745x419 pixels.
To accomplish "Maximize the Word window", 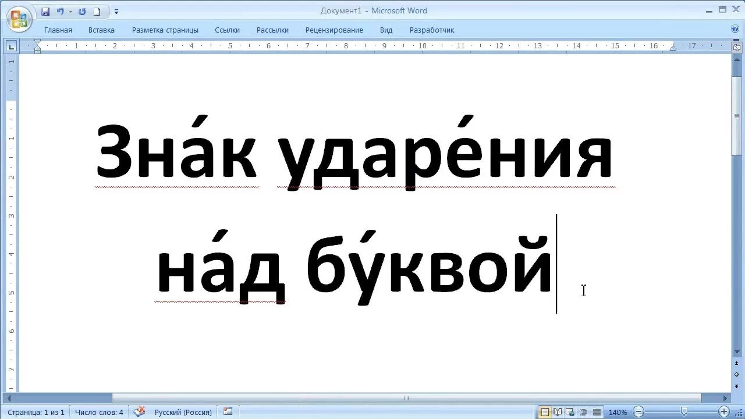I will [722, 9].
